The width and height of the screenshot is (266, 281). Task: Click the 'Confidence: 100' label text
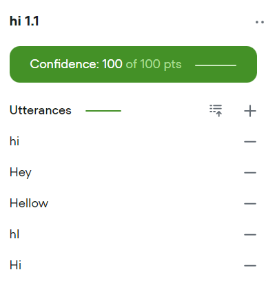pos(76,64)
